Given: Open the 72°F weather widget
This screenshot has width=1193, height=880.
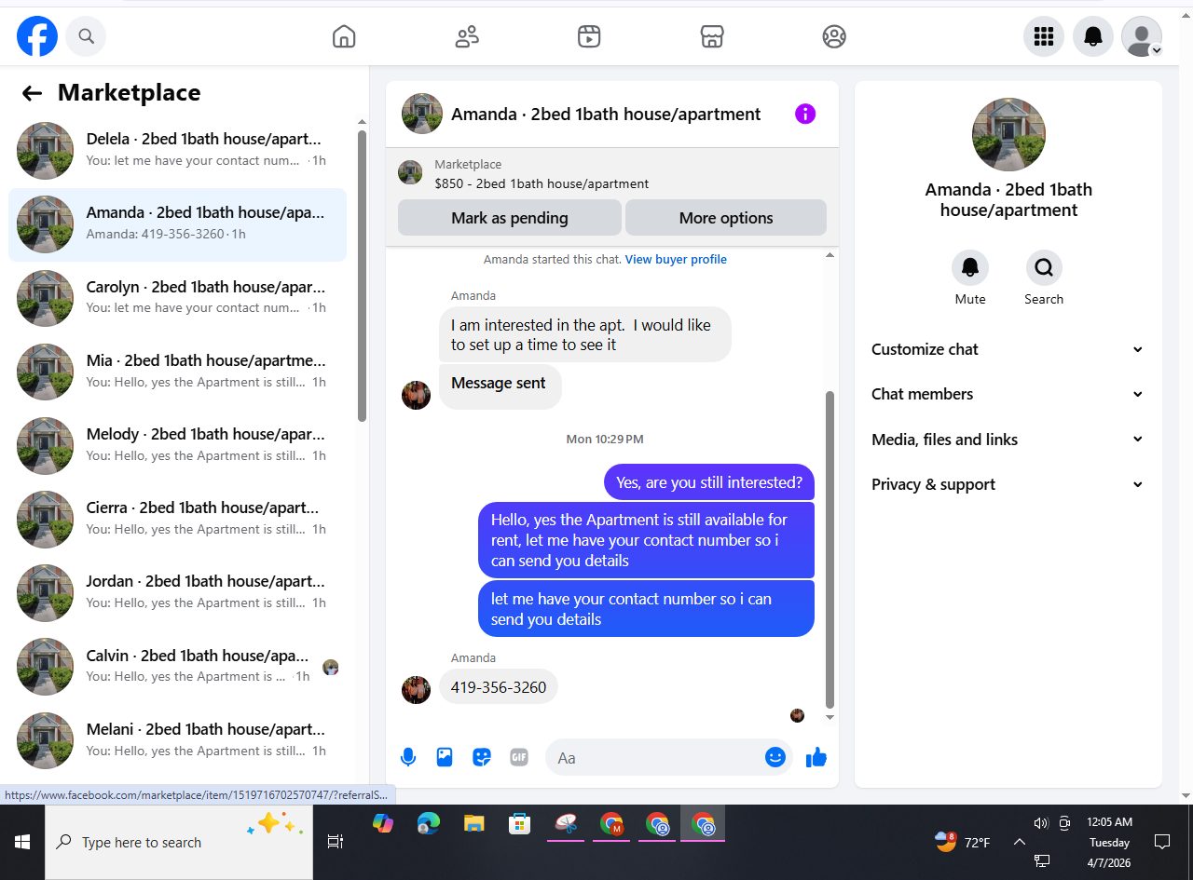Looking at the screenshot, I should point(962,842).
